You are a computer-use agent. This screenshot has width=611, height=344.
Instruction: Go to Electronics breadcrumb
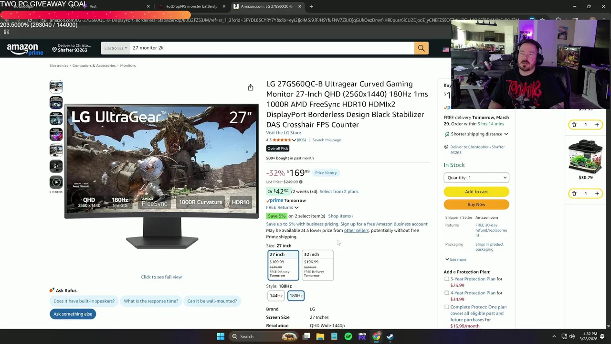[x=59, y=65]
